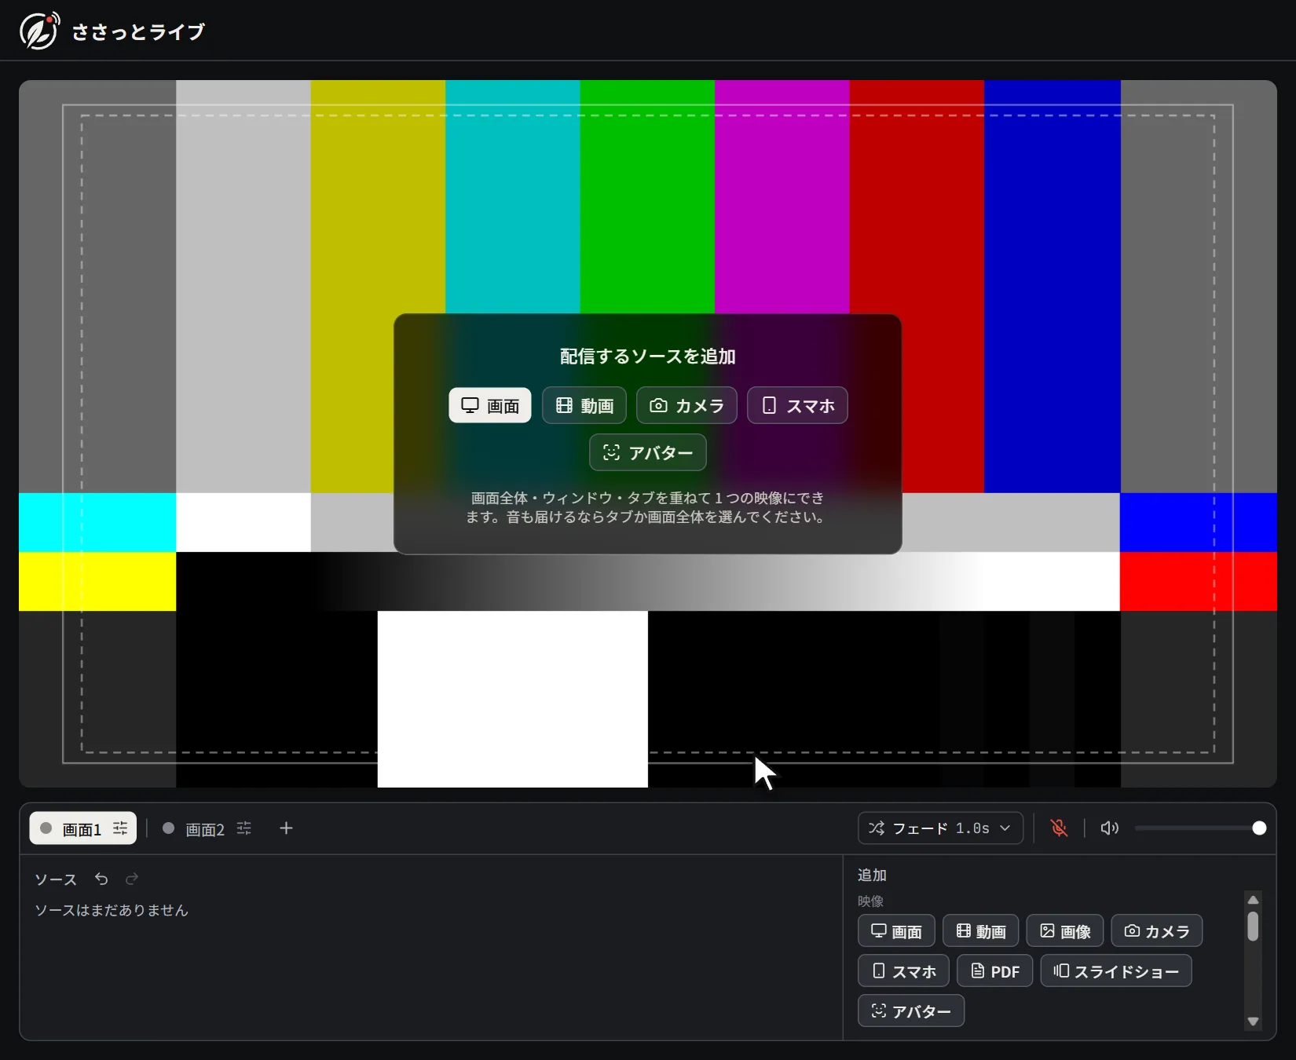This screenshot has width=1296, height=1060.
Task: Add PDF from the 追加 panel
Action: pos(994,971)
